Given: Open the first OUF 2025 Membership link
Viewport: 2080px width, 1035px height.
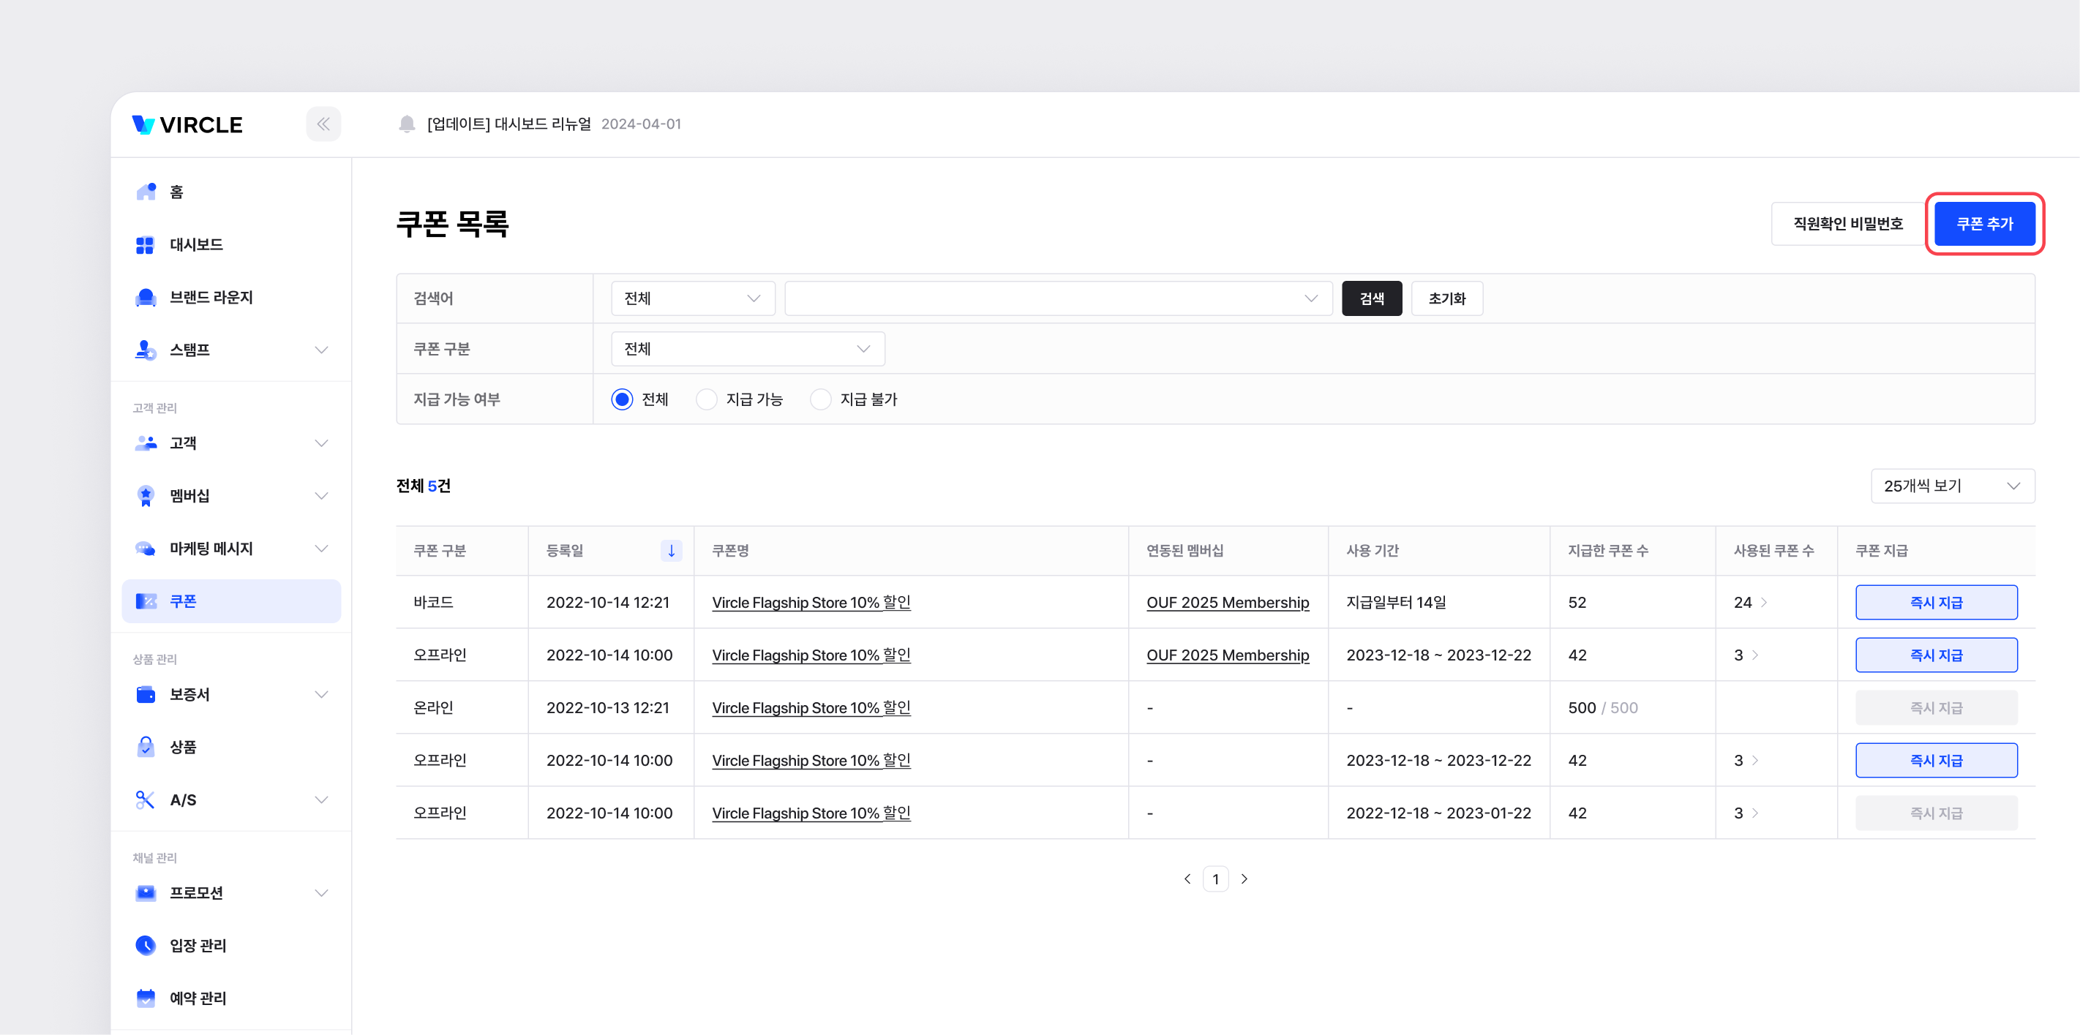Looking at the screenshot, I should coord(1228,602).
